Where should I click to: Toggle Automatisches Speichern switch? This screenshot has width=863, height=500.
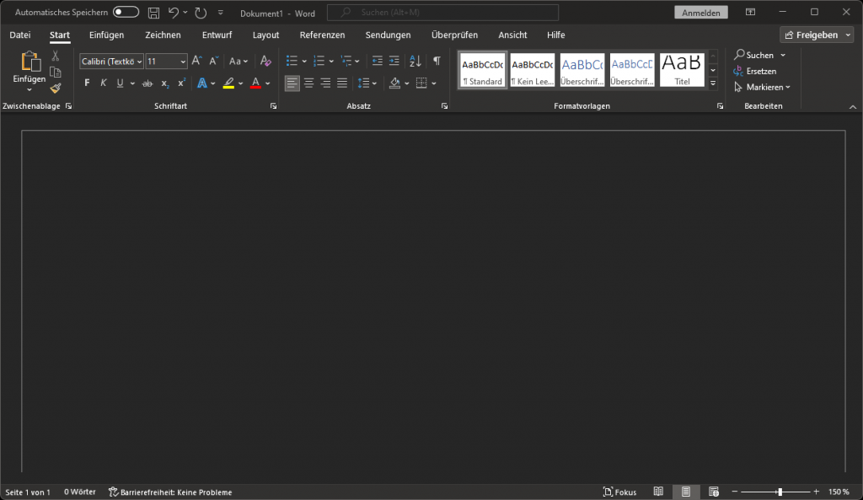(125, 12)
